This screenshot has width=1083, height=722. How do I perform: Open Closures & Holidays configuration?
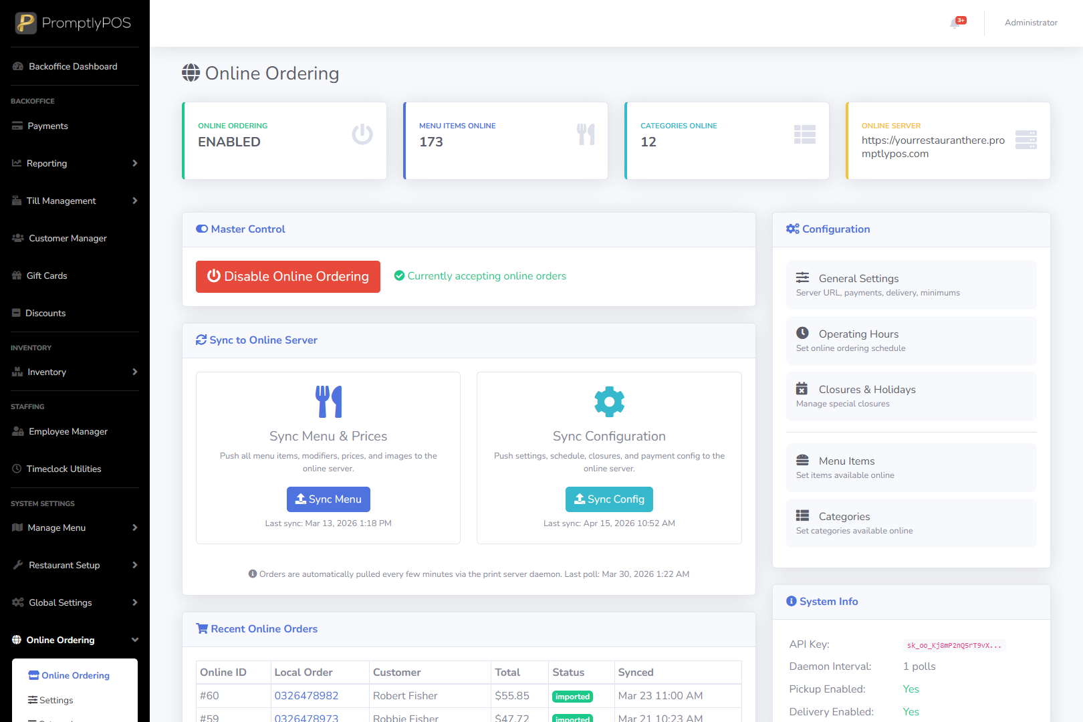911,396
